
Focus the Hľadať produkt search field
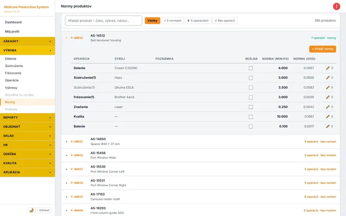point(103,21)
